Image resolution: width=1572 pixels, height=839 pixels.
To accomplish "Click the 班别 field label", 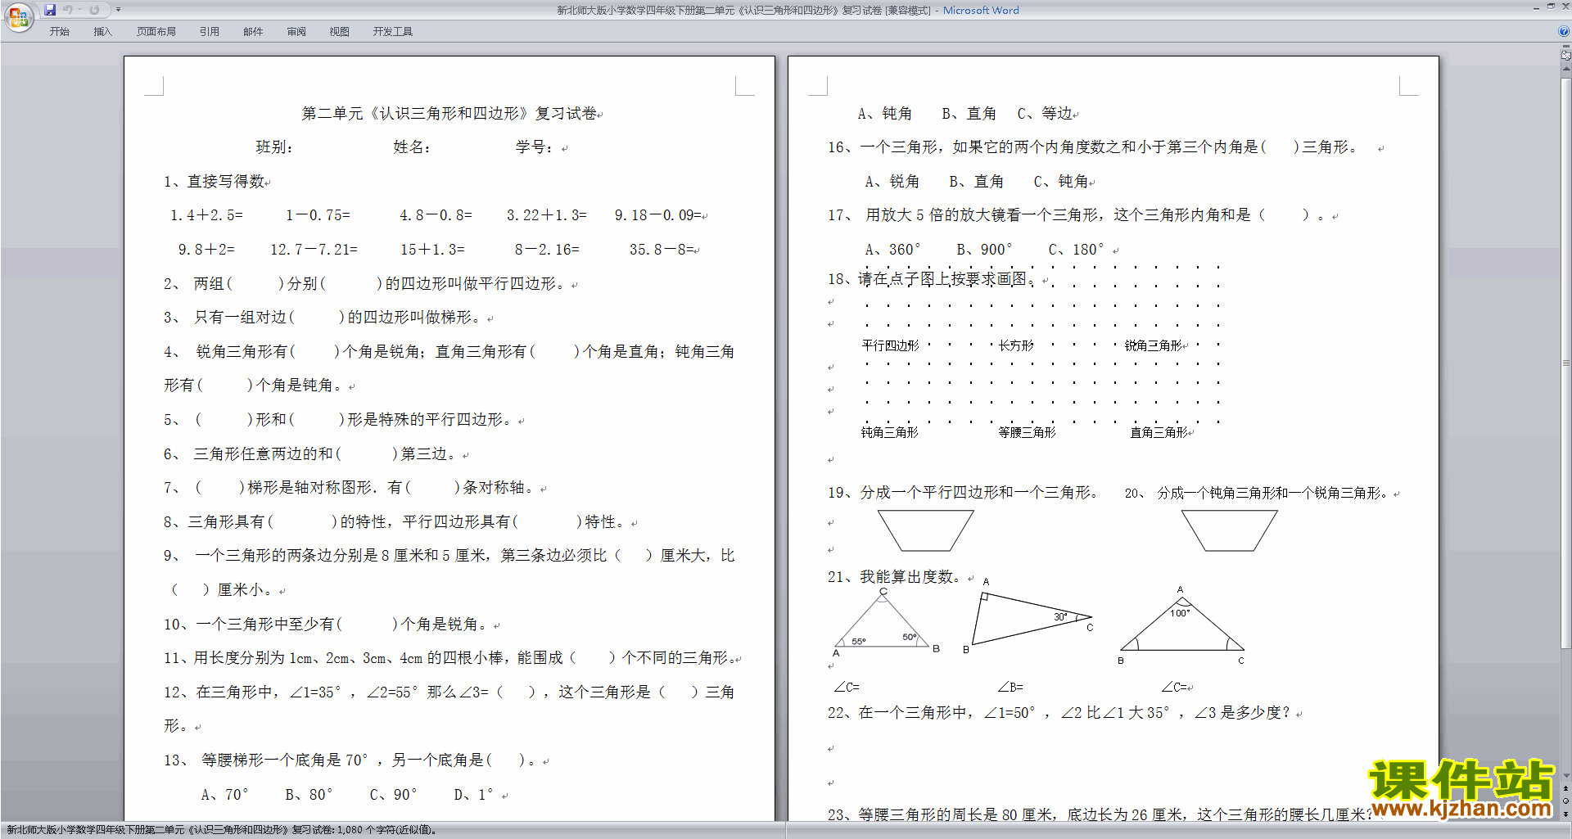I will tap(274, 147).
